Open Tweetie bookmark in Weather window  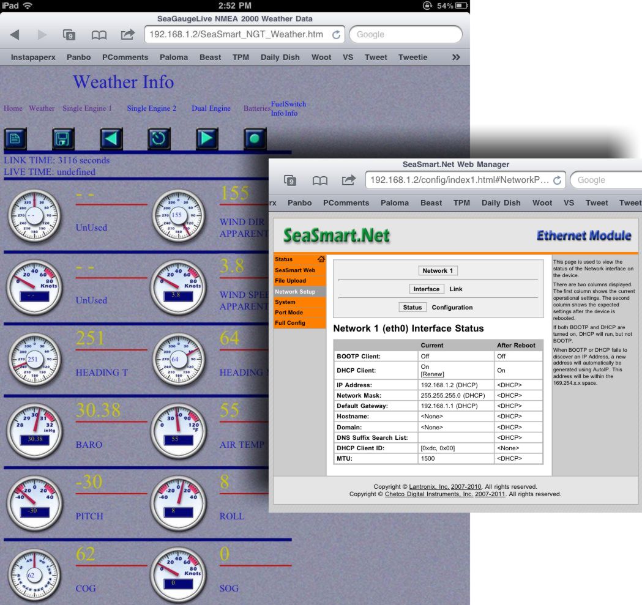point(412,58)
